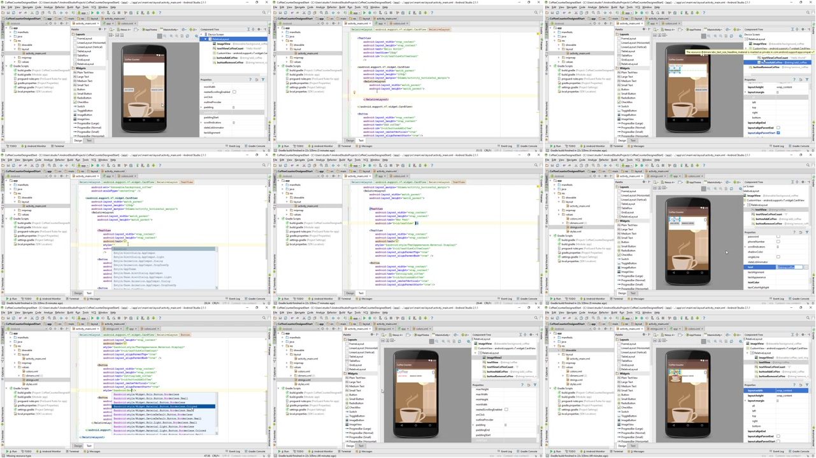Screen dimensions: 816x458
Task: Open Nexus 4 device dropdown in top-left screenshot
Action: pos(124,29)
